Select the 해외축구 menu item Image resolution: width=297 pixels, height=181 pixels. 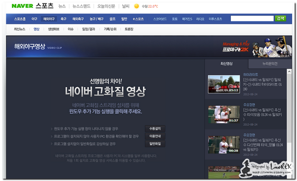coord(78,19)
